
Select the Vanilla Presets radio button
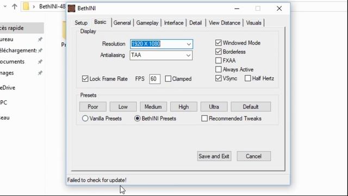click(x=85, y=119)
